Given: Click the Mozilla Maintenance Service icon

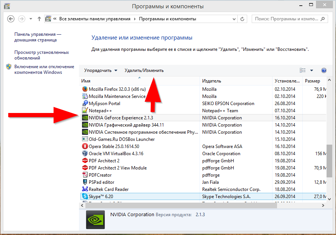Looking at the screenshot, I should tap(85, 96).
